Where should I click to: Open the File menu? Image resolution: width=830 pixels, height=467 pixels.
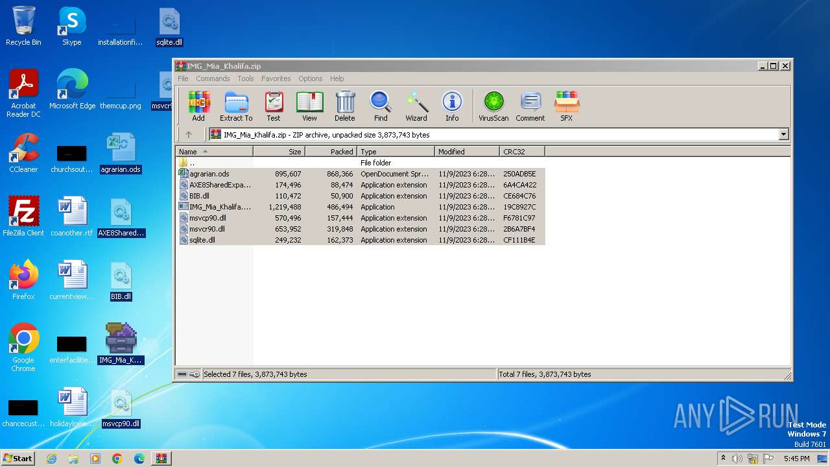pyautogui.click(x=184, y=78)
